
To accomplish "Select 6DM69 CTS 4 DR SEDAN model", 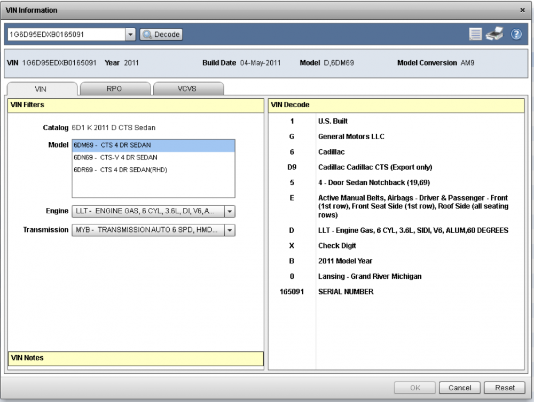I will coord(153,145).
